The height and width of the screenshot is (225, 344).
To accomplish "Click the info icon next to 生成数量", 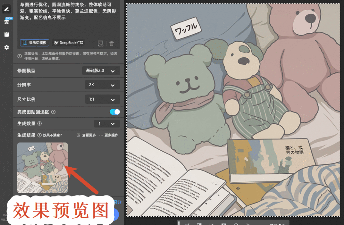I will [40, 123].
